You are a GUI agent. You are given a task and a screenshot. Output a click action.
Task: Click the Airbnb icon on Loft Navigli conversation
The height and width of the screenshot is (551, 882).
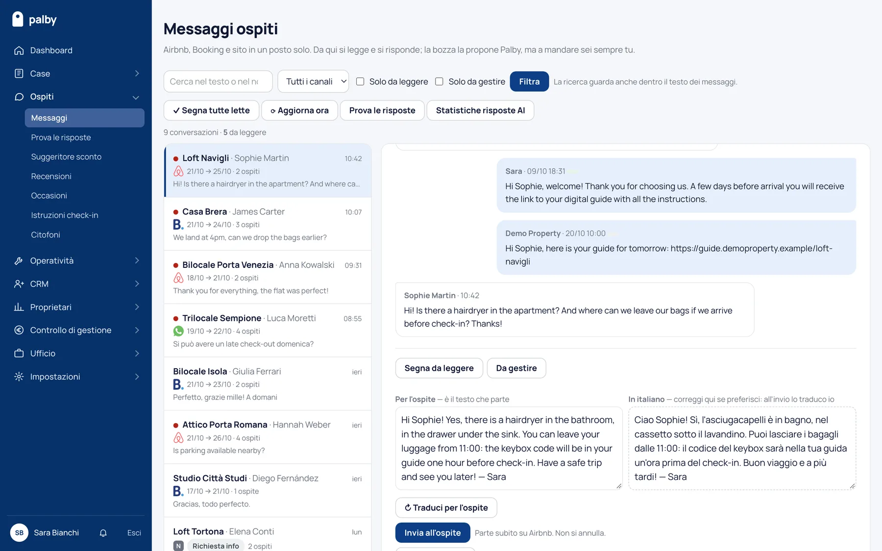[178, 171]
